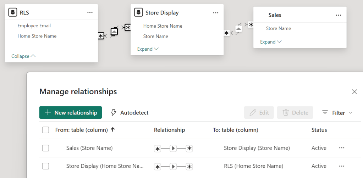Open more options for Sales relationship row
Screen dimensions: 363x178
(x=342, y=148)
